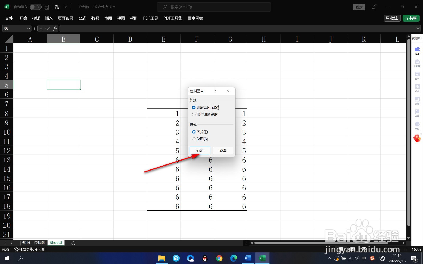
Task: Expand the 资源库 panel dropdown
Action: [x=417, y=39]
